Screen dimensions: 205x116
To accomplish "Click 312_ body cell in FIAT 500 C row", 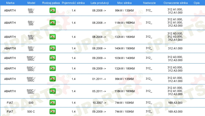I will click(149, 112).
